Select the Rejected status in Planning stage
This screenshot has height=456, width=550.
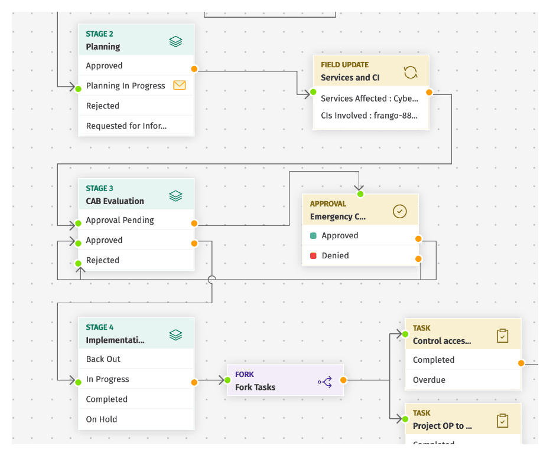tap(103, 106)
